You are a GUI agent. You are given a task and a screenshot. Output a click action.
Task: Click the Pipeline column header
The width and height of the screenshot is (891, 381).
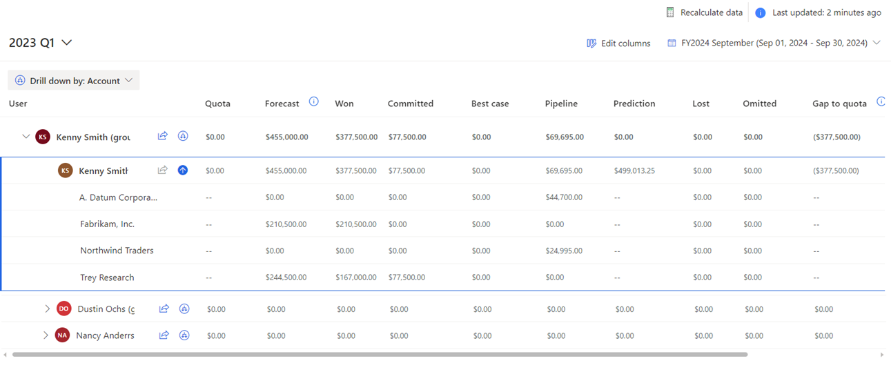561,104
